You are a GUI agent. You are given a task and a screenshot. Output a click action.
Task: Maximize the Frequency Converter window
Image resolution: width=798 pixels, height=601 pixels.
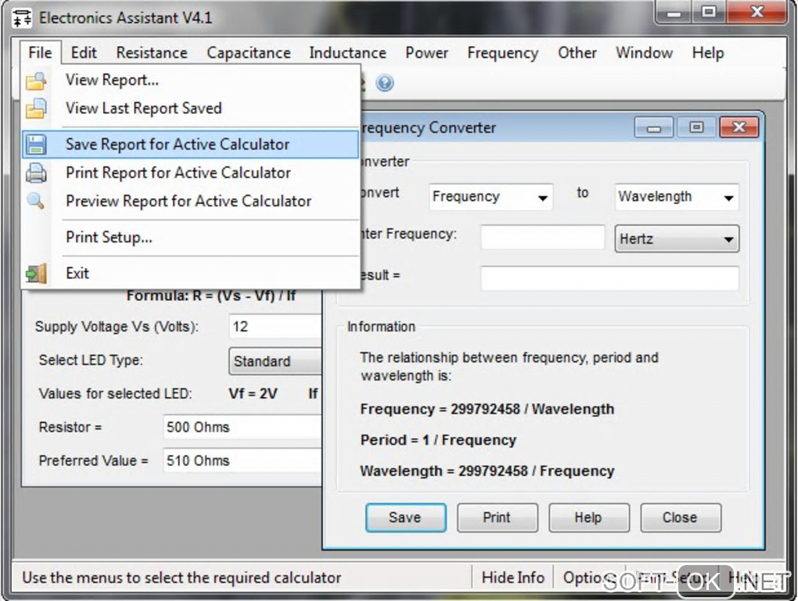tap(696, 127)
